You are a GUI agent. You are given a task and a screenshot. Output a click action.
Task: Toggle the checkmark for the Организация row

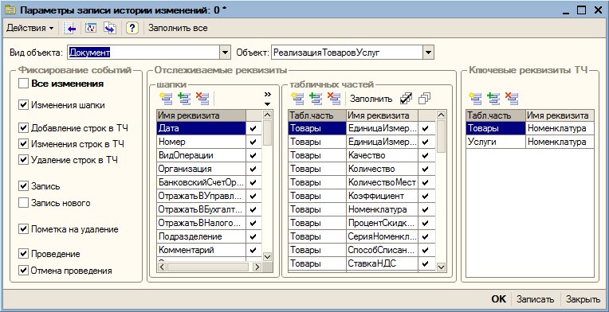tap(253, 169)
